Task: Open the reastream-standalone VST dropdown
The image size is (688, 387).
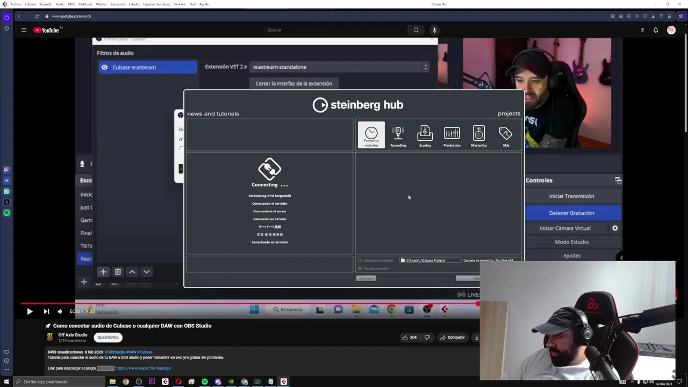Action: click(x=340, y=67)
